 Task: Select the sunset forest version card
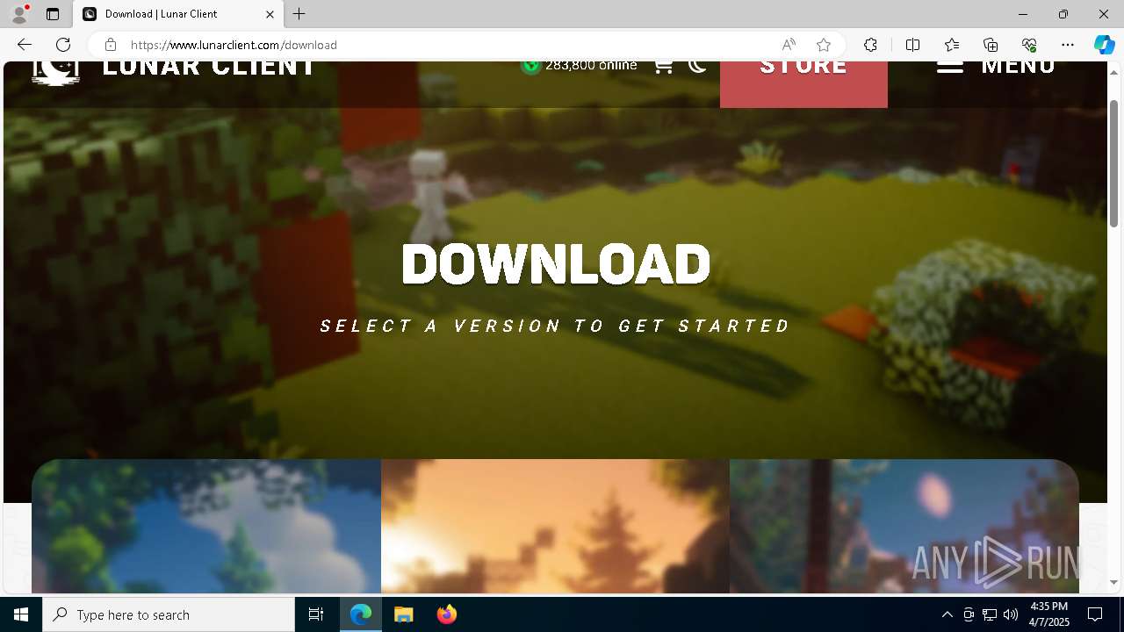point(555,526)
